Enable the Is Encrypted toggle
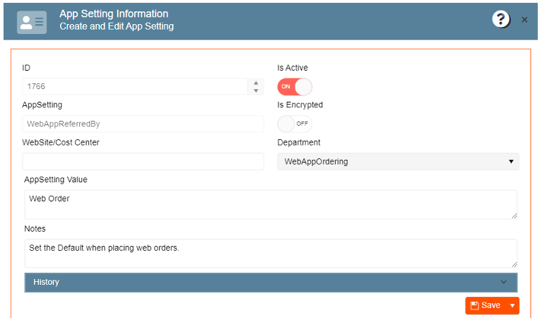 295,124
